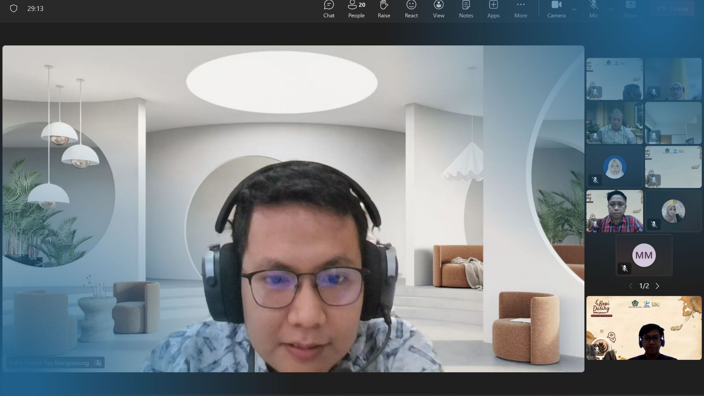Raise your hand in meeting

384,9
